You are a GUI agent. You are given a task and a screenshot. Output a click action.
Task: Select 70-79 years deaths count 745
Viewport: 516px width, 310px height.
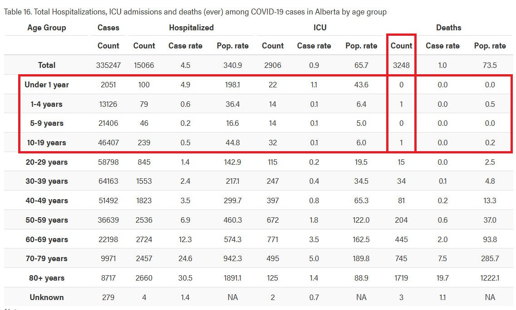[x=401, y=258]
